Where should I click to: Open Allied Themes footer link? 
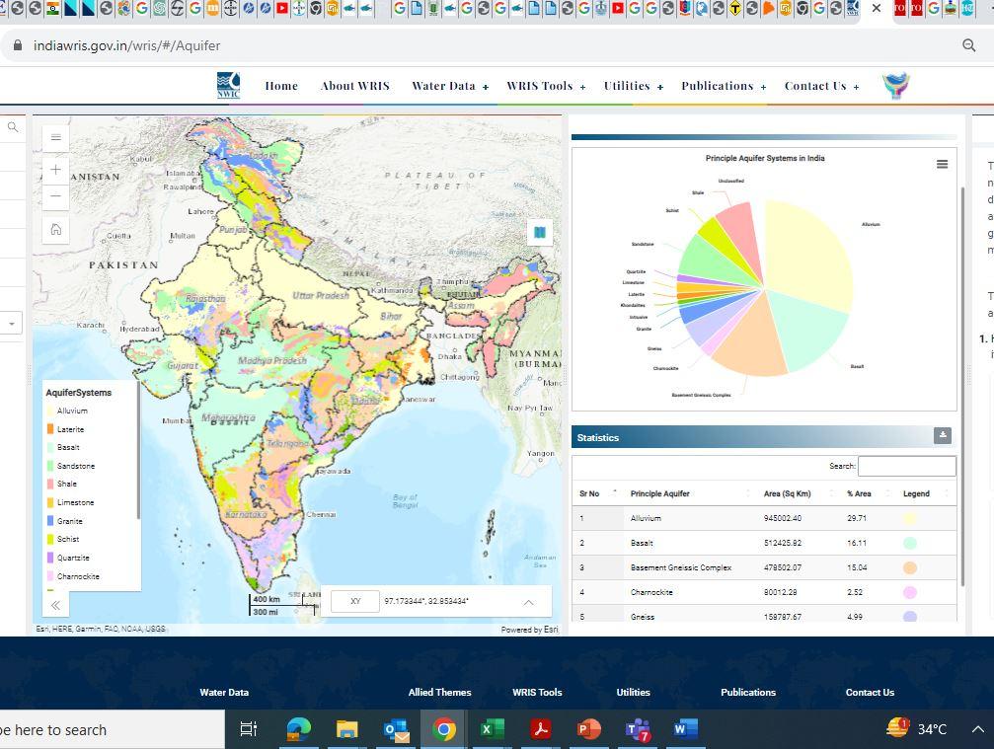439,692
